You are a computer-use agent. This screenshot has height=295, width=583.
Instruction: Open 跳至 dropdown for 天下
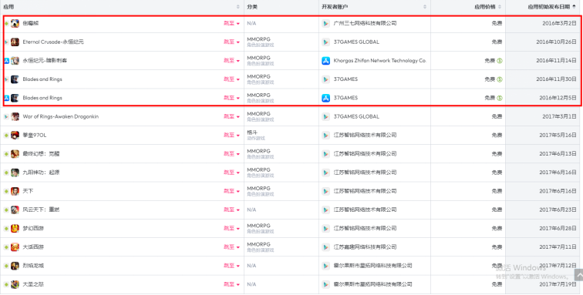click(231, 191)
